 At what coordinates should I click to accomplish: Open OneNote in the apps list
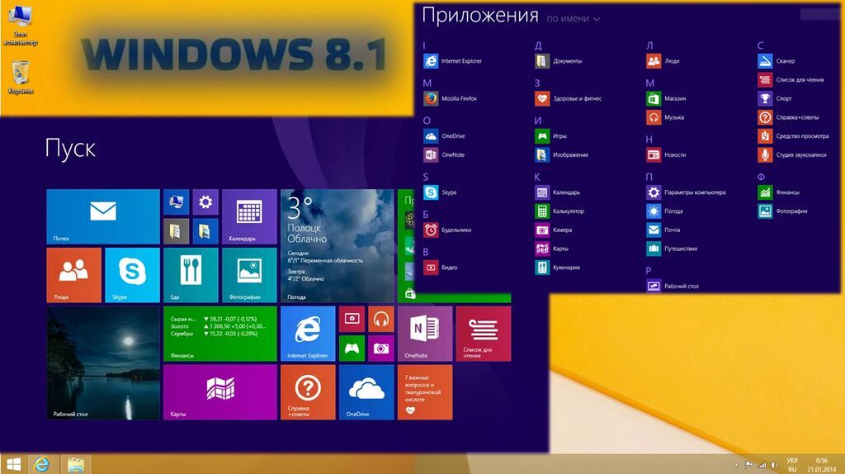point(444,154)
